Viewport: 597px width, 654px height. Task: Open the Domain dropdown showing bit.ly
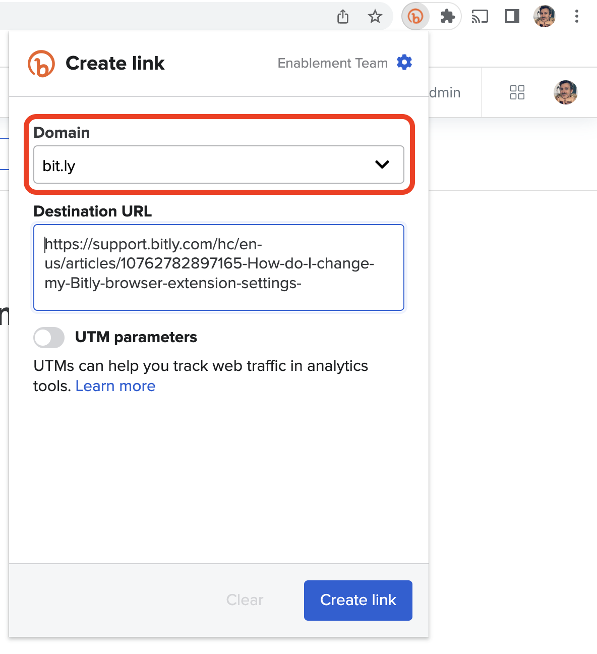pyautogui.click(x=218, y=165)
